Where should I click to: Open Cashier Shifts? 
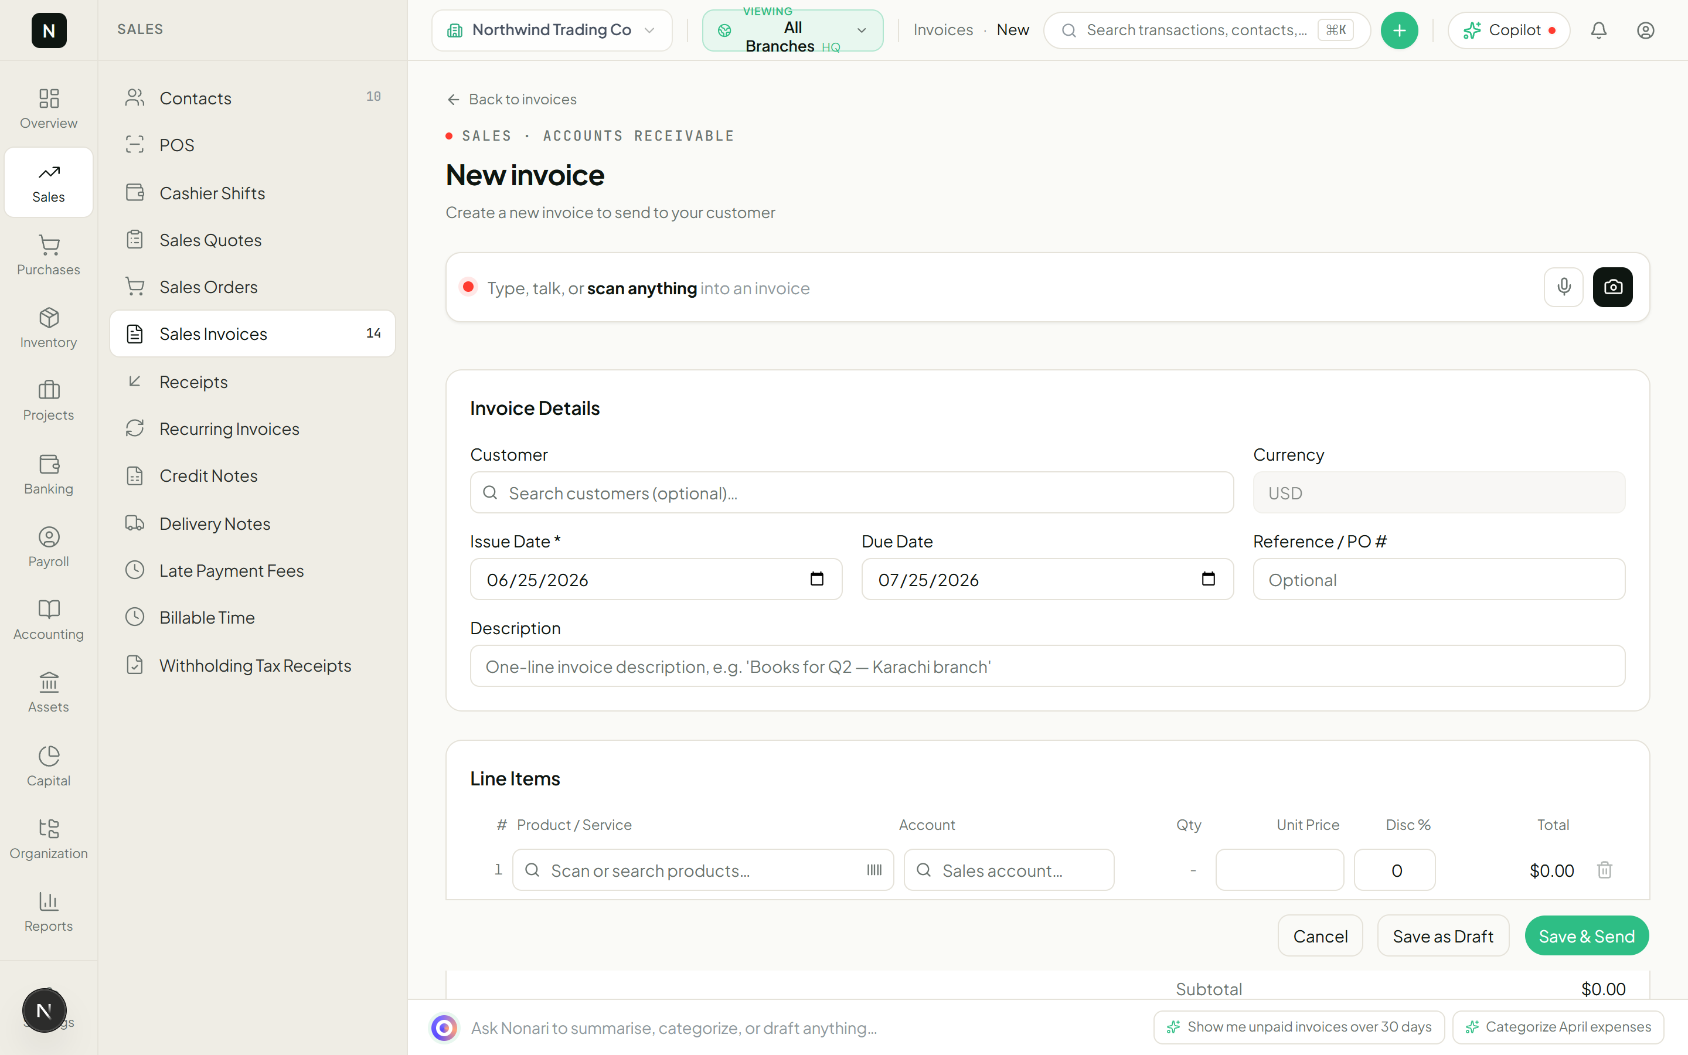[253, 193]
